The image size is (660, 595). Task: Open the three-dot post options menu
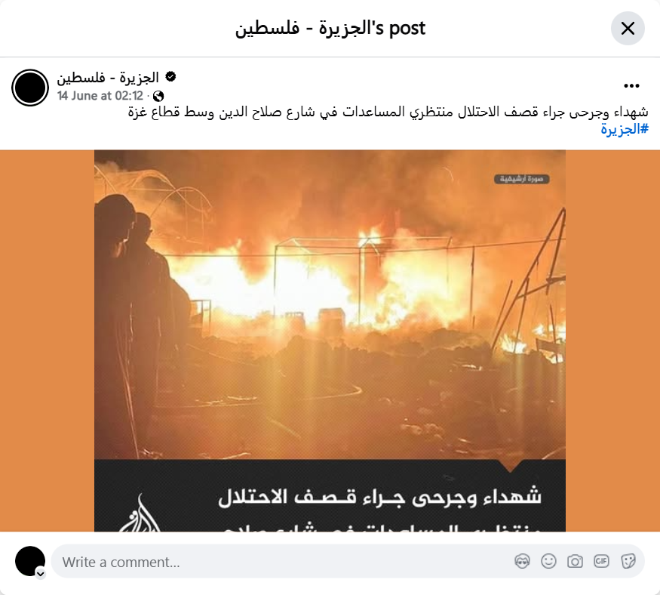pos(631,86)
